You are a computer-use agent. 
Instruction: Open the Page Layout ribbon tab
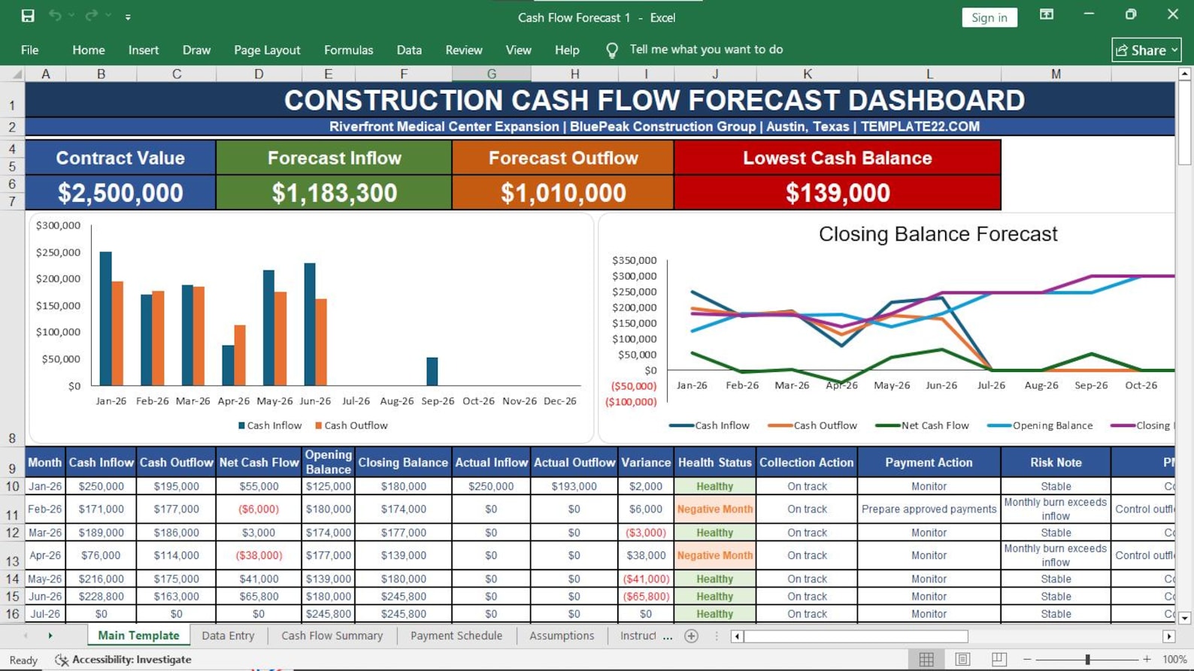[267, 50]
